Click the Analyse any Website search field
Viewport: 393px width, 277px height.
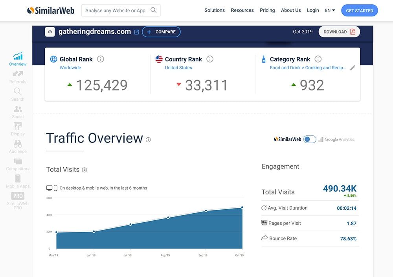(115, 11)
